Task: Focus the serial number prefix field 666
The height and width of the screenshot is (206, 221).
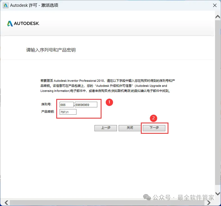Action: tap(67, 105)
